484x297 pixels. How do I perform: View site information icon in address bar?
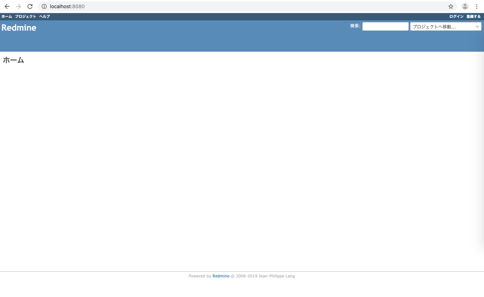(x=44, y=6)
